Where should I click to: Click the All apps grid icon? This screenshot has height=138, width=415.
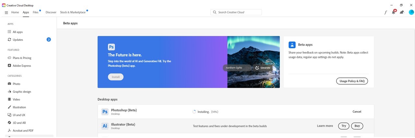click(x=9, y=32)
